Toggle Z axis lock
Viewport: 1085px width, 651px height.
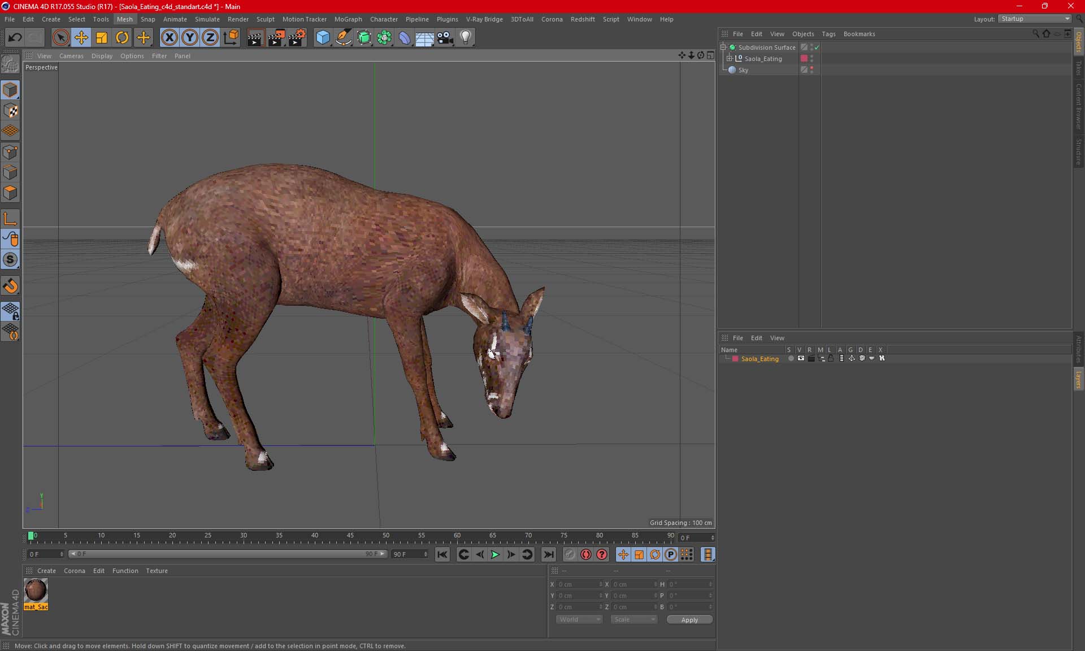[210, 38]
